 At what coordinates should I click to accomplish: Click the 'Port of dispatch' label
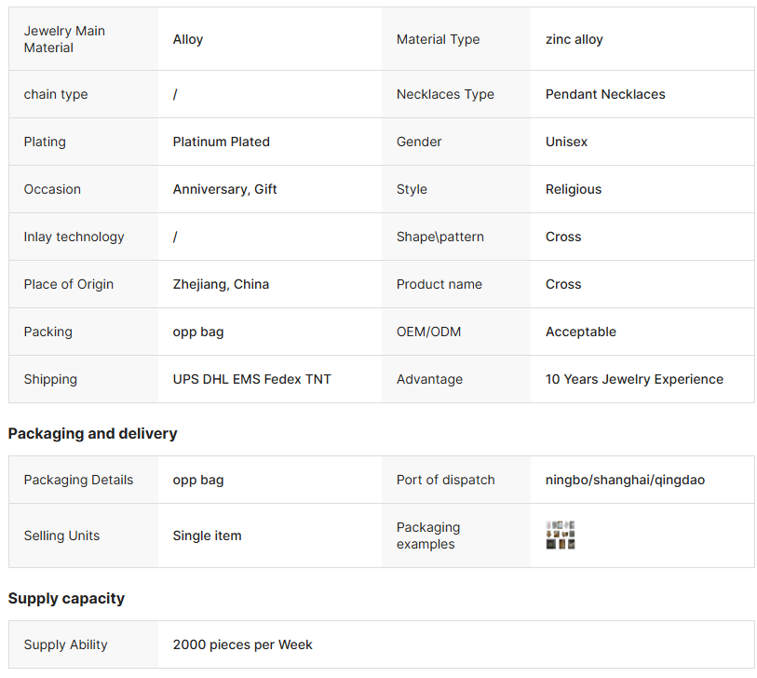click(445, 480)
